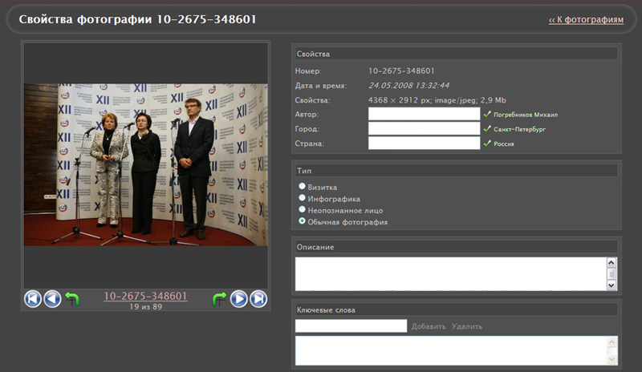Click the Удалить keyword button
This screenshot has height=372, width=642.
(x=467, y=326)
